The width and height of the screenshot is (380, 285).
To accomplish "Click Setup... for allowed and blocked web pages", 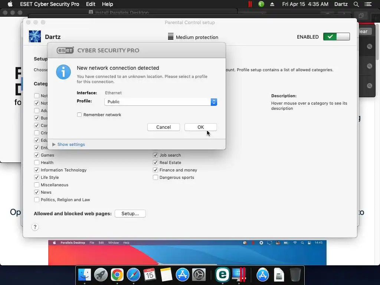I will [130, 213].
